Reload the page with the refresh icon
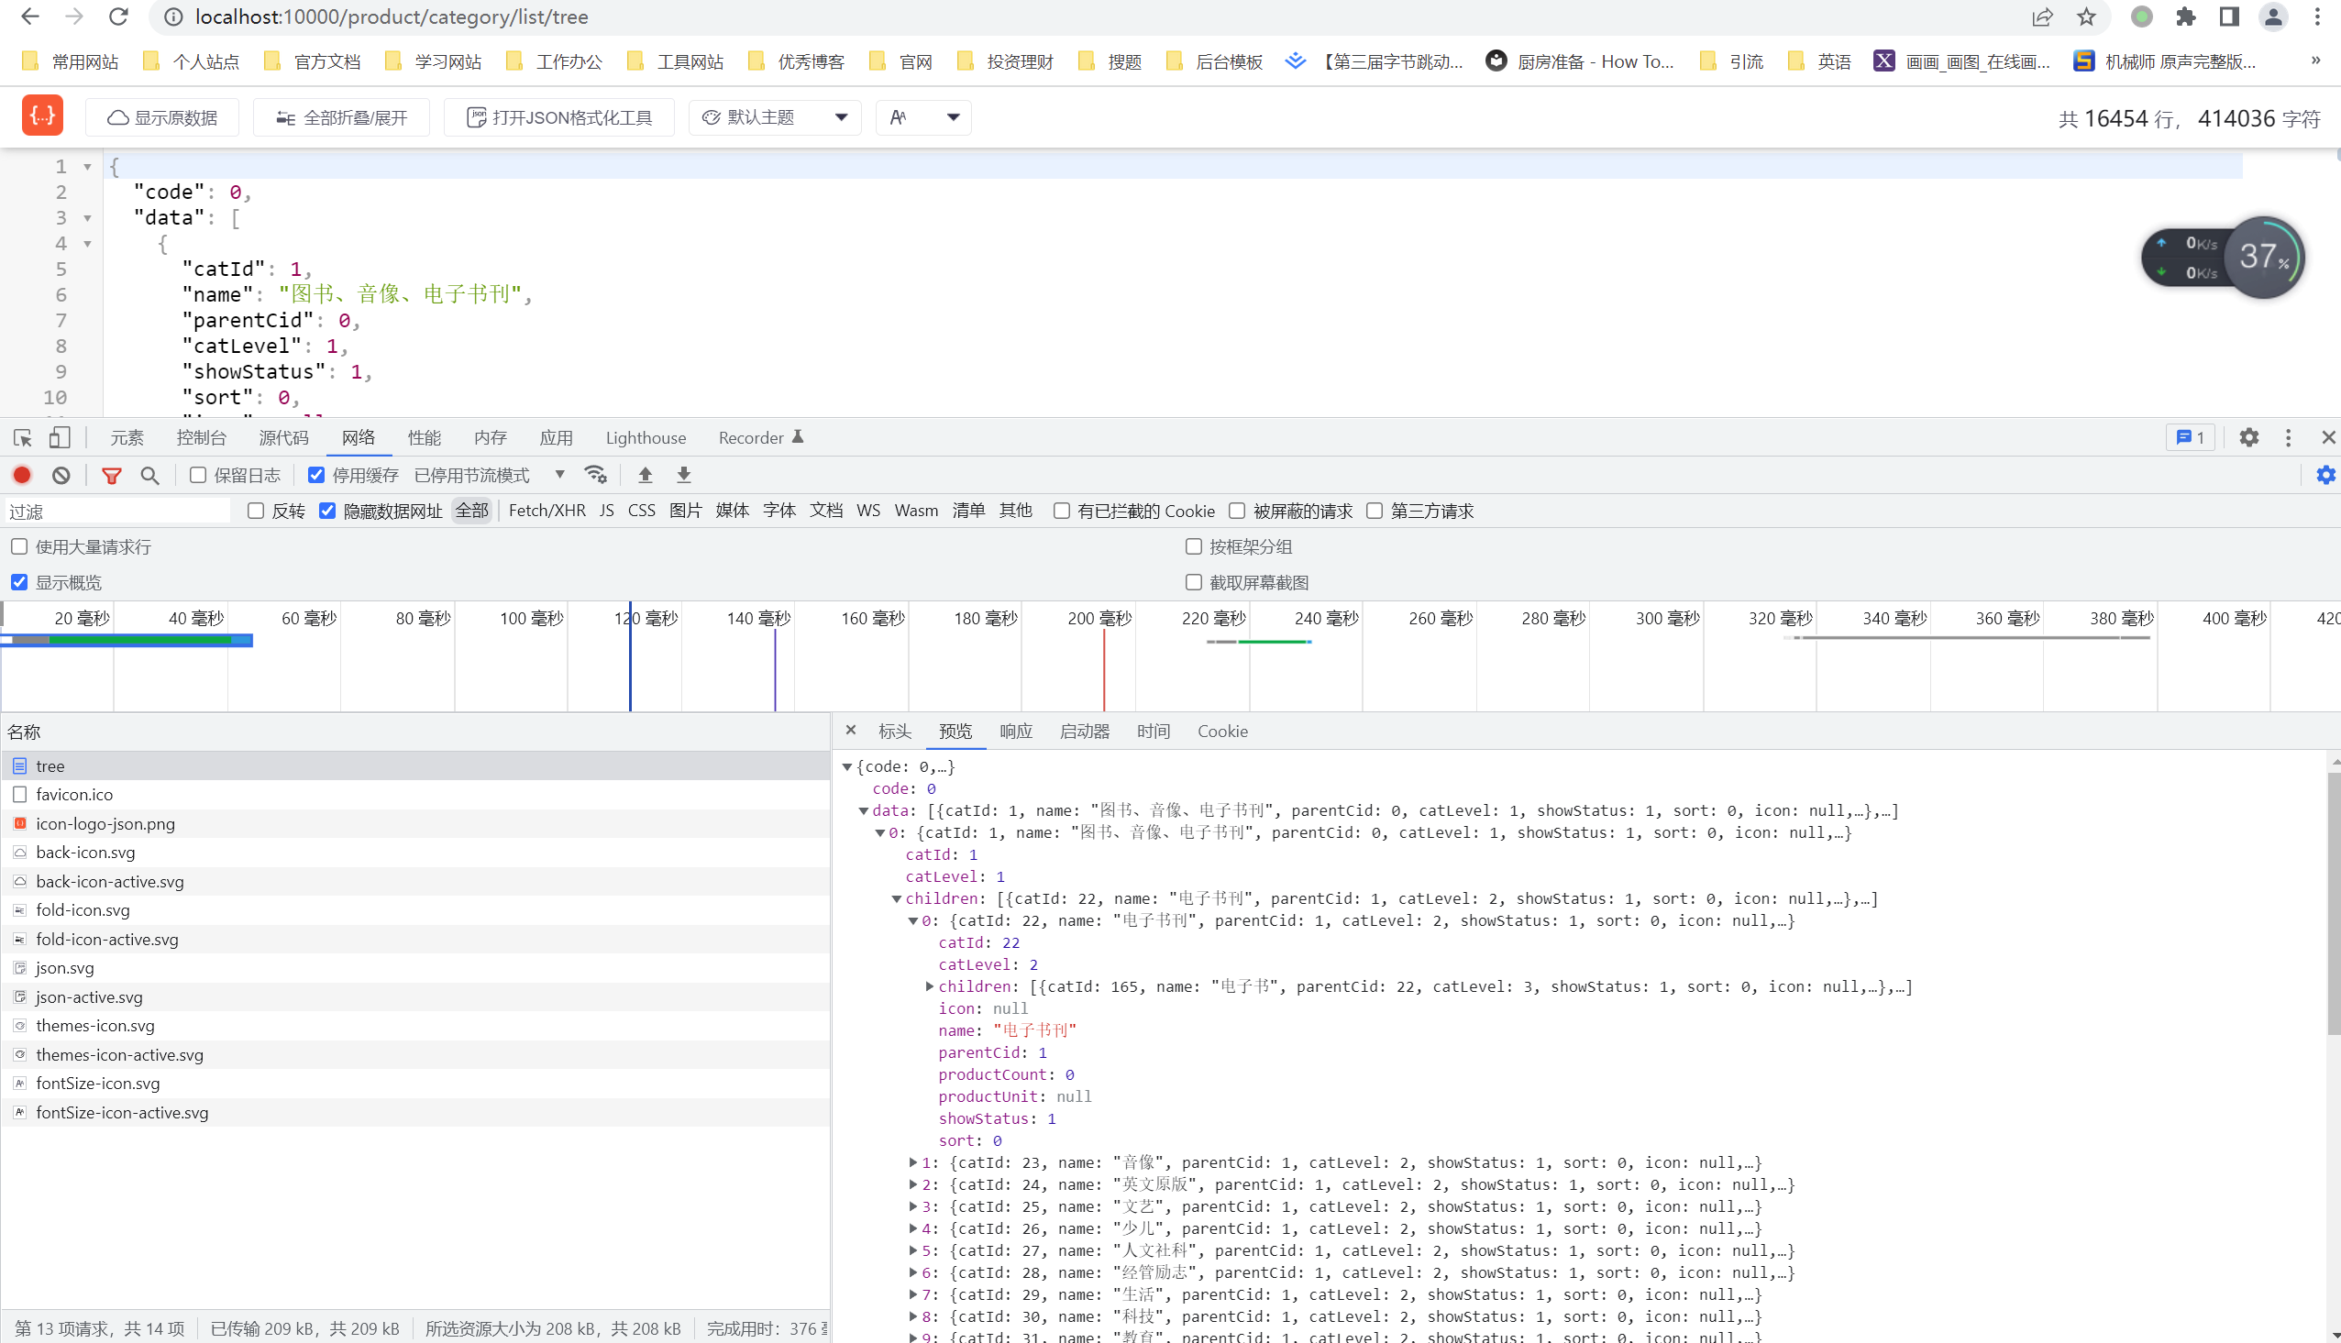Viewport: 2341px width, 1343px height. [118, 17]
